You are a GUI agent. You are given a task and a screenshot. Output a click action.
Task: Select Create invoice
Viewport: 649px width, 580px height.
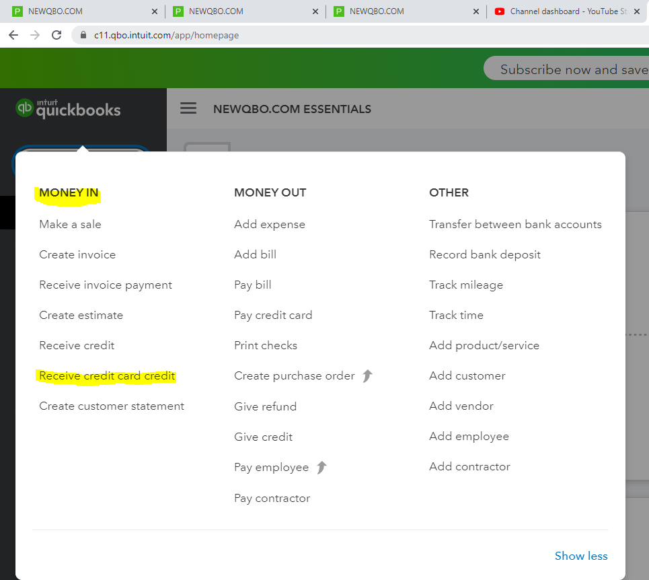(77, 254)
